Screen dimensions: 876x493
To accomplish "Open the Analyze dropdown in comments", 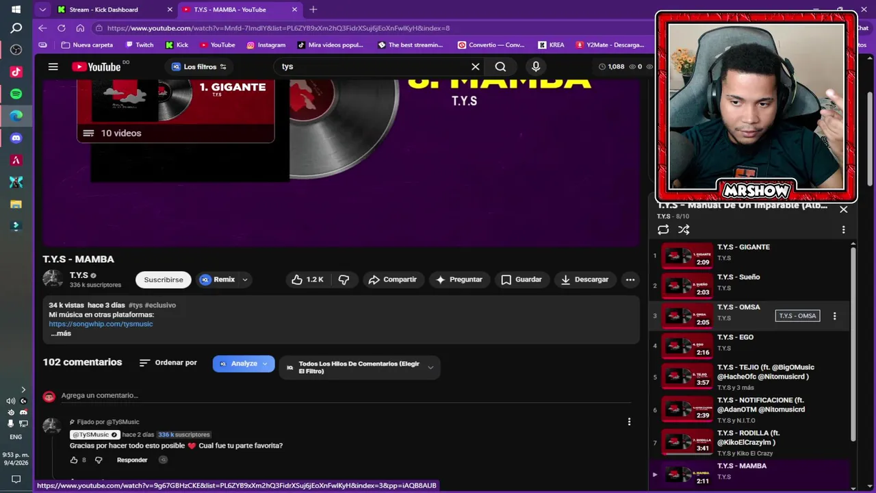I will pos(244,364).
